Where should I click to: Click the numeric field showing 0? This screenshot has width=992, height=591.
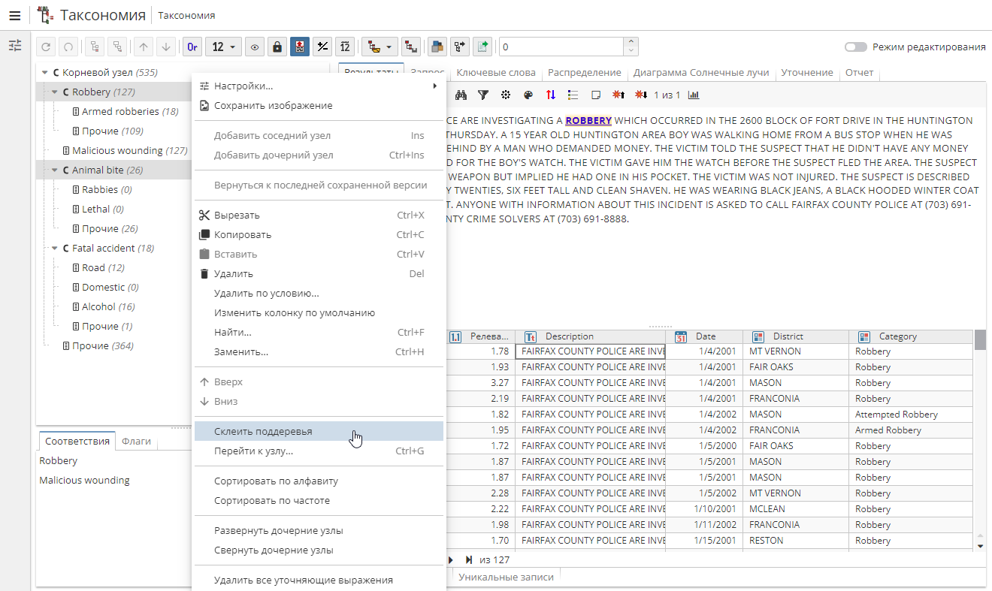tap(561, 47)
